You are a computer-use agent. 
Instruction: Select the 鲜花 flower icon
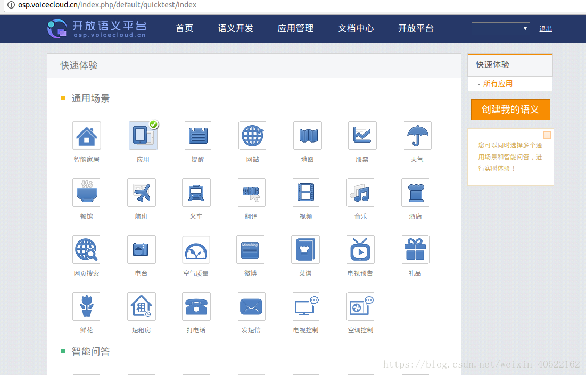[87, 306]
